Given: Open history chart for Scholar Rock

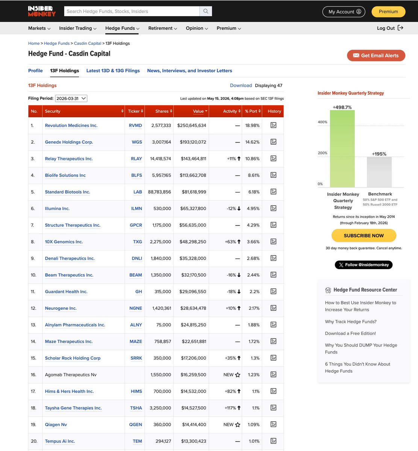Looking at the screenshot, I should click(x=274, y=358).
